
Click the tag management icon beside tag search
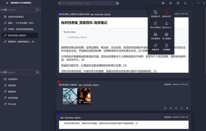tap(37, 72)
